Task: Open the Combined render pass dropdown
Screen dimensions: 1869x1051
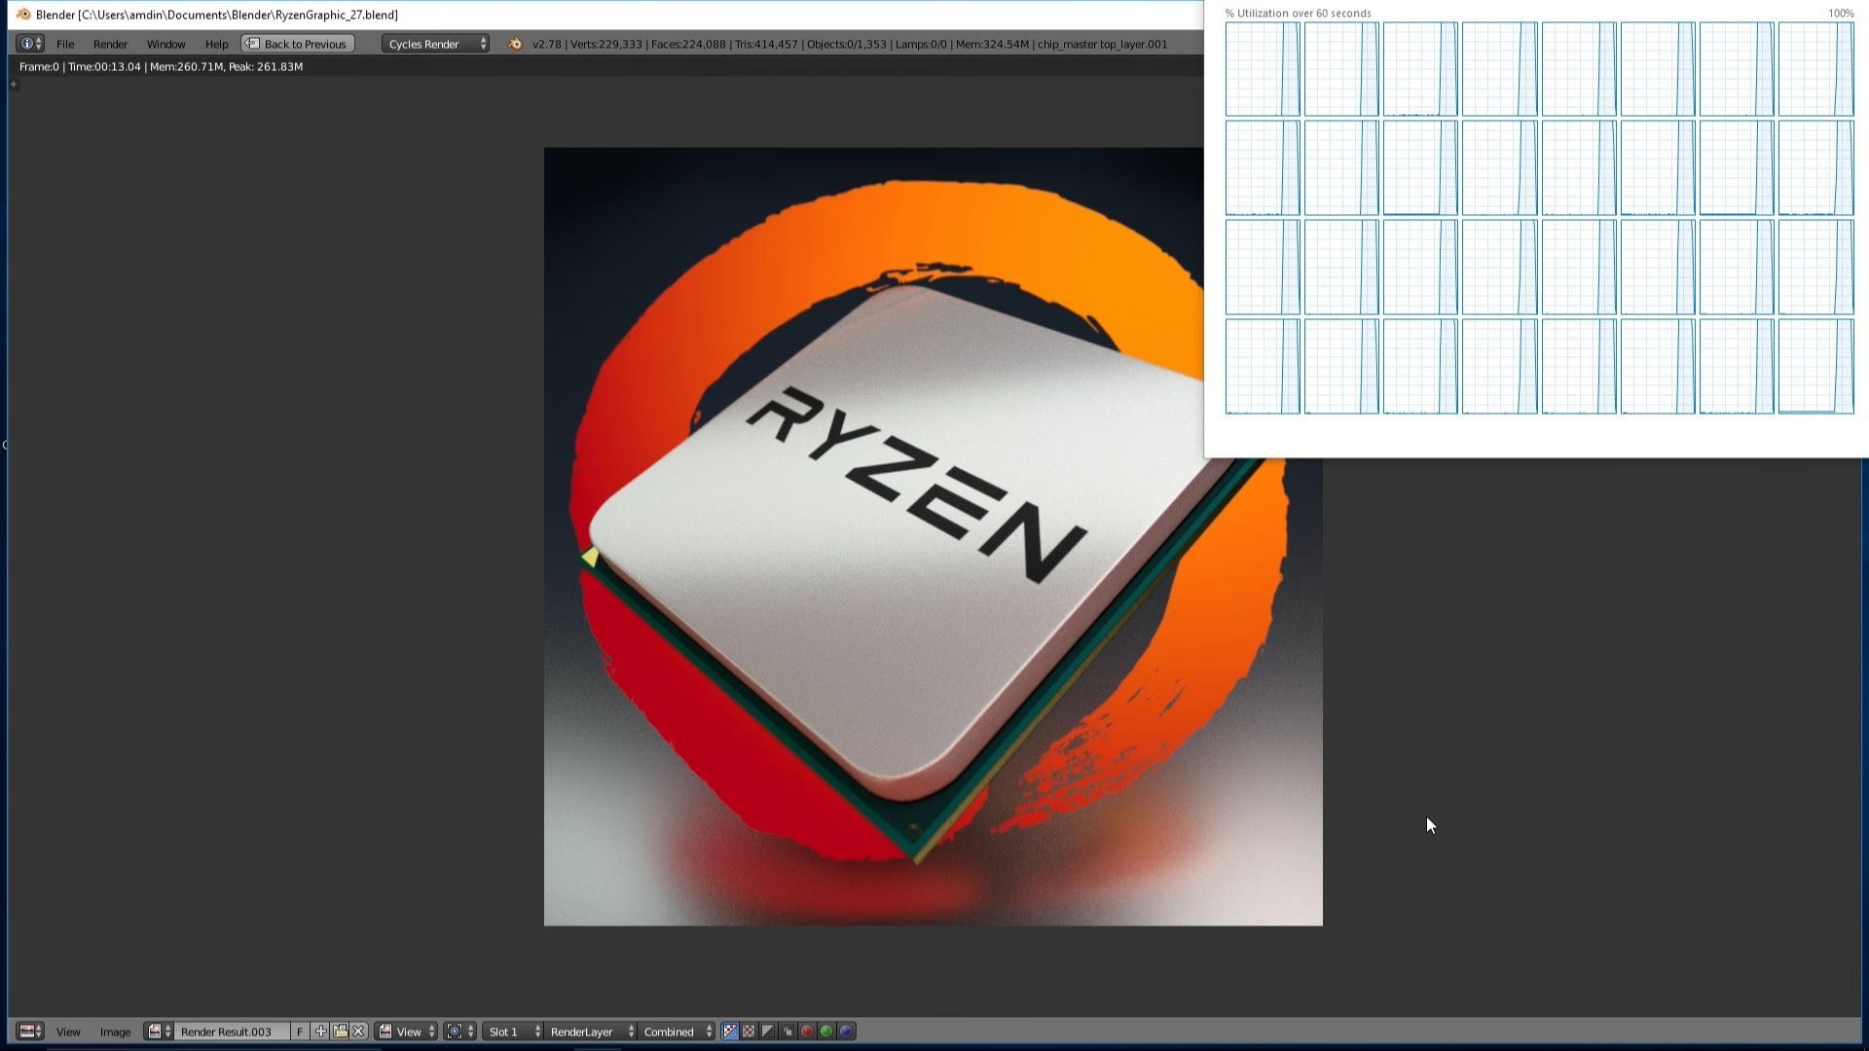Action: [678, 1032]
